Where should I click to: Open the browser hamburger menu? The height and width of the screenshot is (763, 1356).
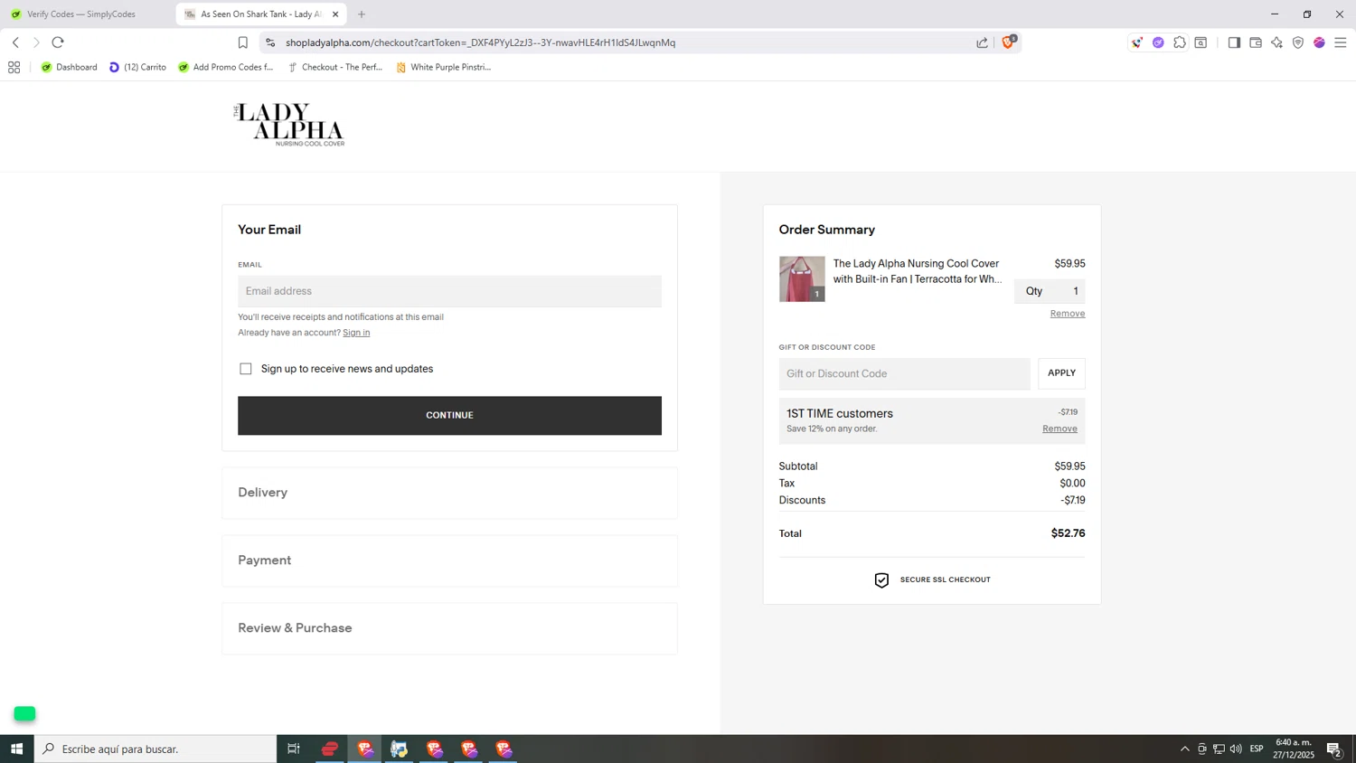[1341, 42]
